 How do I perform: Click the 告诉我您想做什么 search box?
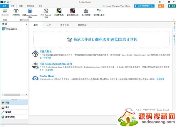click(144, 6)
